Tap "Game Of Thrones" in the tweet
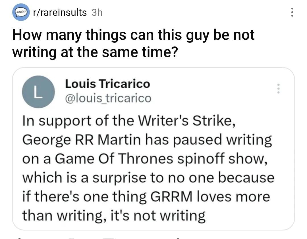This screenshot has width=307, height=239. [113, 159]
